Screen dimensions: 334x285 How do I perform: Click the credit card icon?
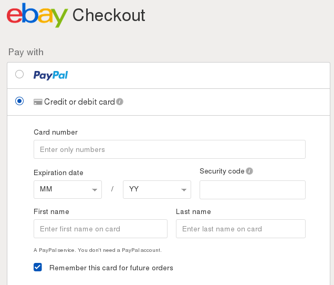pyautogui.click(x=38, y=102)
